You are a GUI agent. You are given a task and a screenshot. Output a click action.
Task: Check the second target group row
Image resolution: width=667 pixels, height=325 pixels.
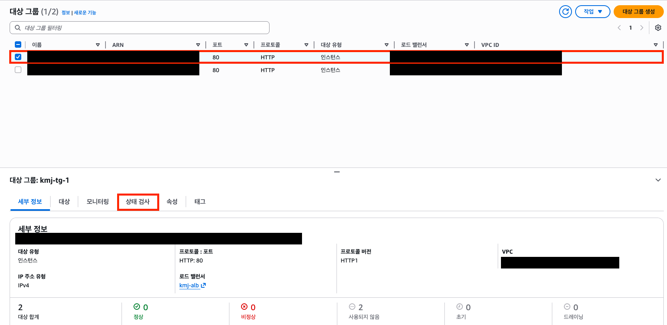18,70
